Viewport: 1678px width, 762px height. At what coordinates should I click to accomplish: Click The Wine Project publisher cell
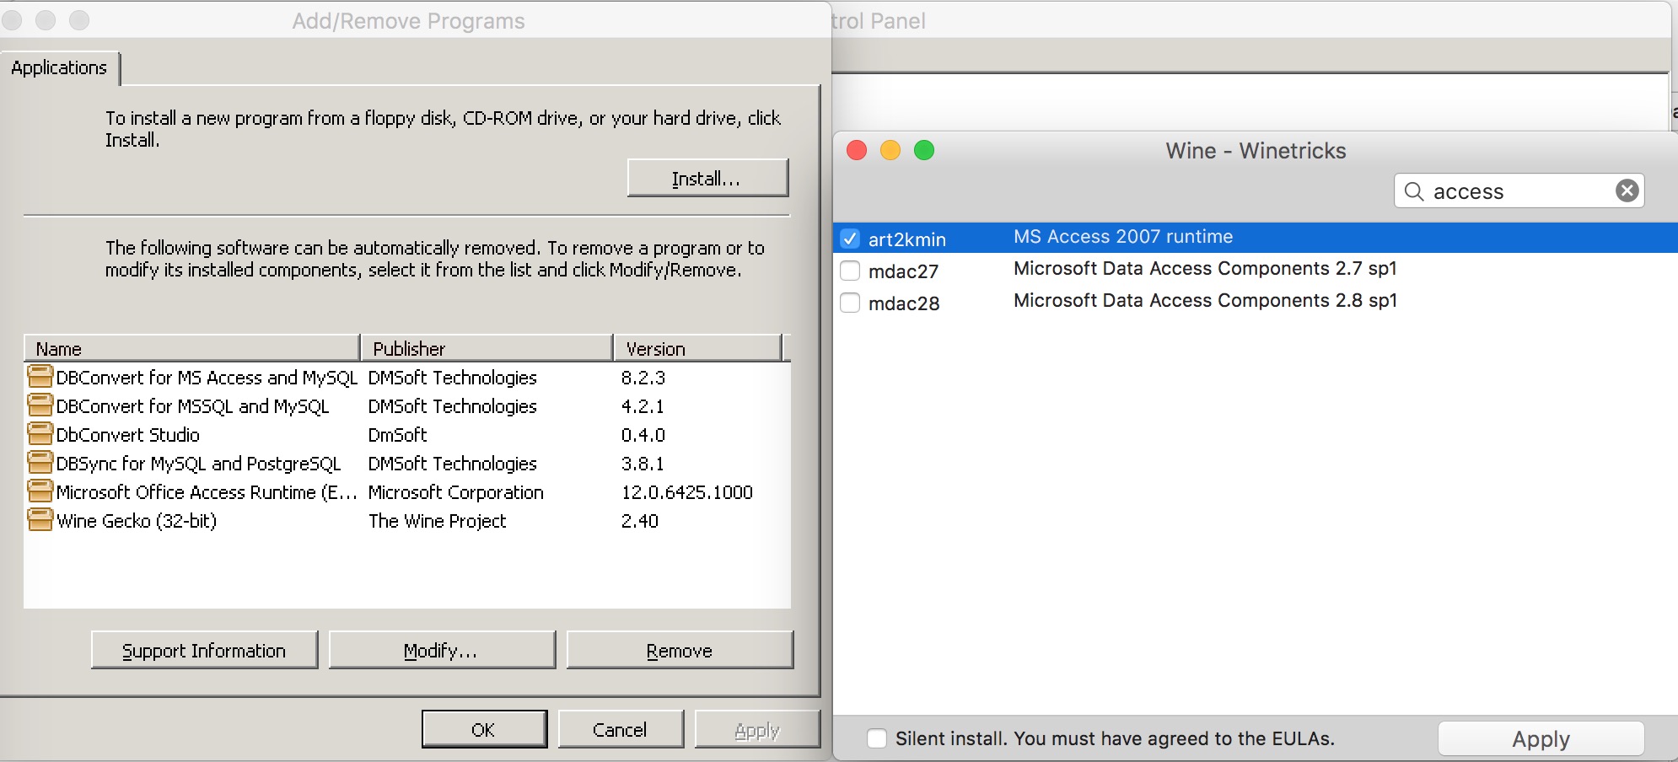(437, 521)
